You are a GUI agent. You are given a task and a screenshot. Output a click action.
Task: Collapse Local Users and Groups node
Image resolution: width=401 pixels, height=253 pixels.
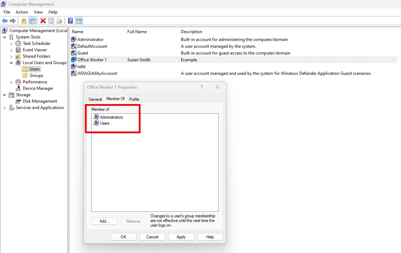coord(11,63)
